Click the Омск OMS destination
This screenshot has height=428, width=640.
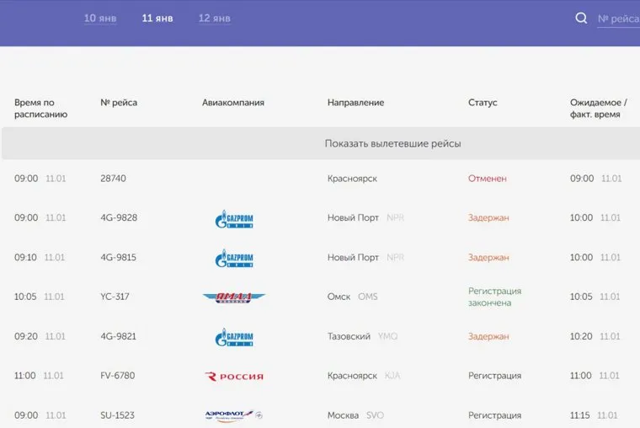tap(352, 297)
